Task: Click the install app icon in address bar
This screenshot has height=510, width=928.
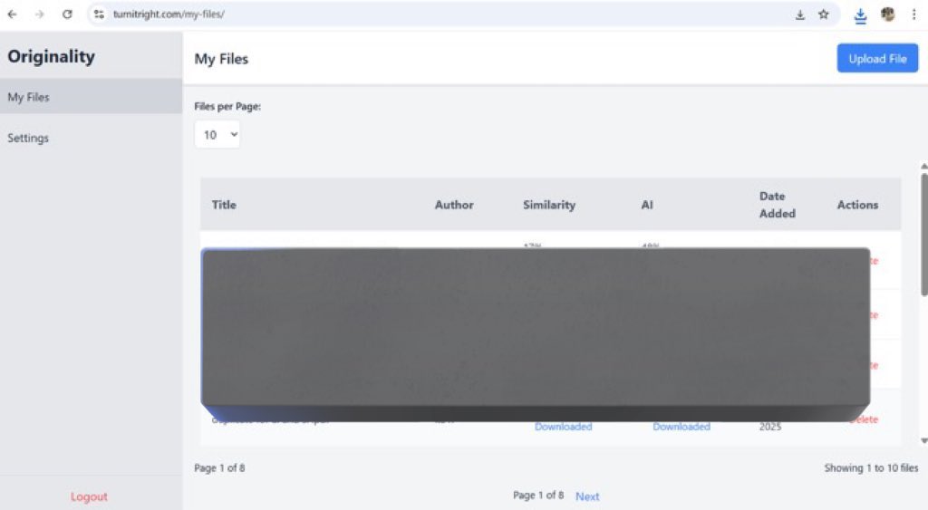Action: [x=799, y=14]
